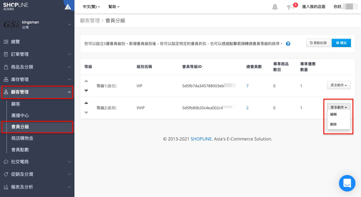Click 顧客管理 in the breadcrumb
The height and width of the screenshot is (197, 361).
(90, 20)
